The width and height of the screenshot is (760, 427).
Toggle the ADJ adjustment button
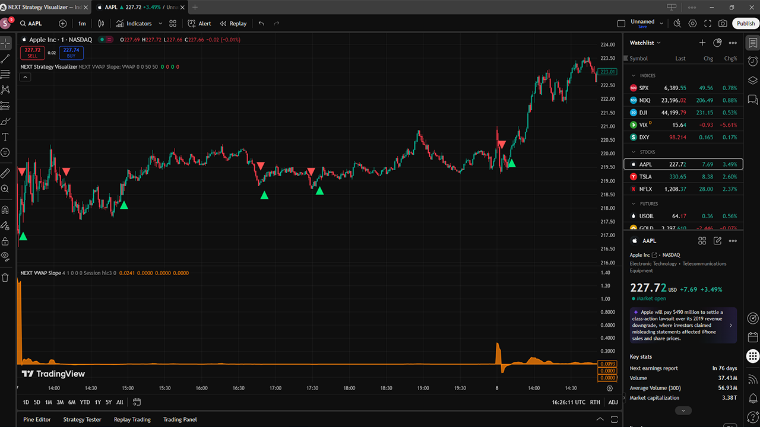tap(613, 402)
